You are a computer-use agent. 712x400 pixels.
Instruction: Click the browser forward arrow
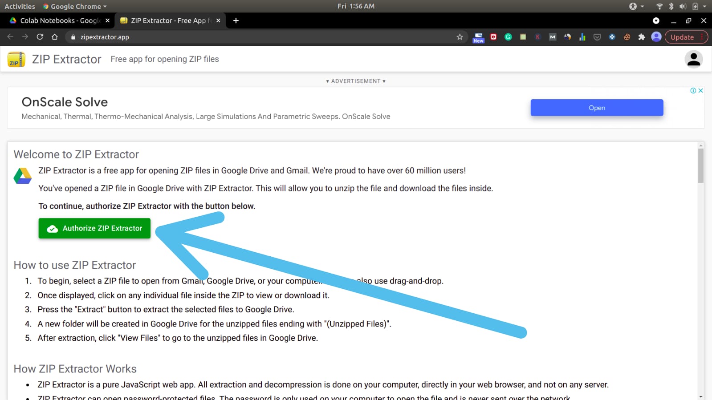tap(25, 37)
